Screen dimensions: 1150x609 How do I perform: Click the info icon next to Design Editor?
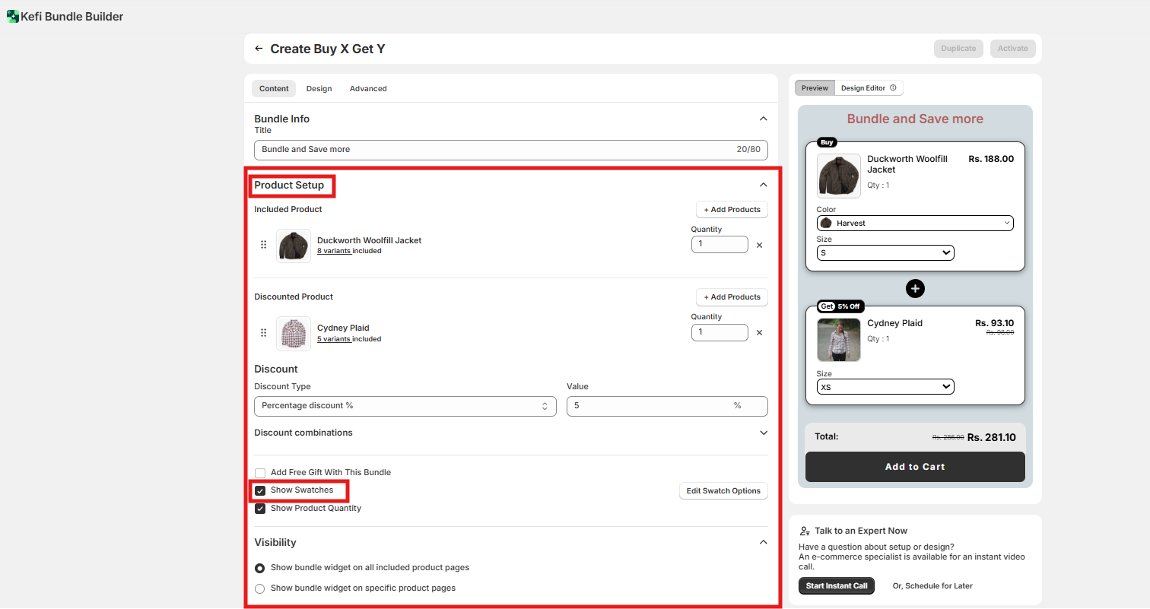coord(893,88)
